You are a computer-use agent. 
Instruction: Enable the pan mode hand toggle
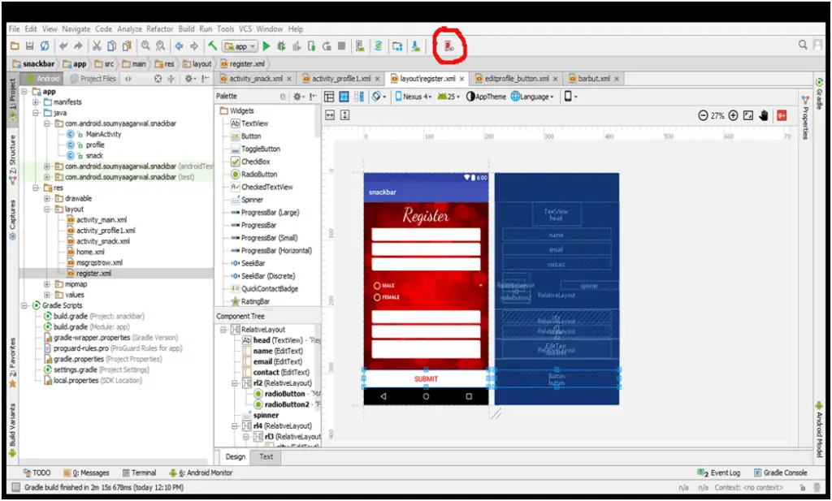tap(764, 115)
